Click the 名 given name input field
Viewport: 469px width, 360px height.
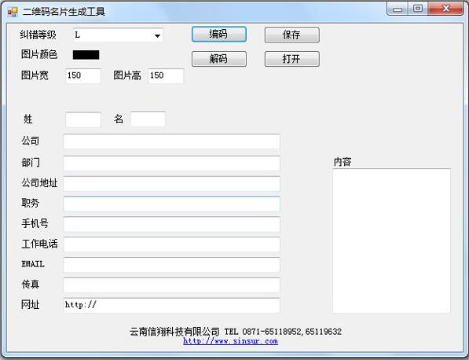pyautogui.click(x=148, y=119)
